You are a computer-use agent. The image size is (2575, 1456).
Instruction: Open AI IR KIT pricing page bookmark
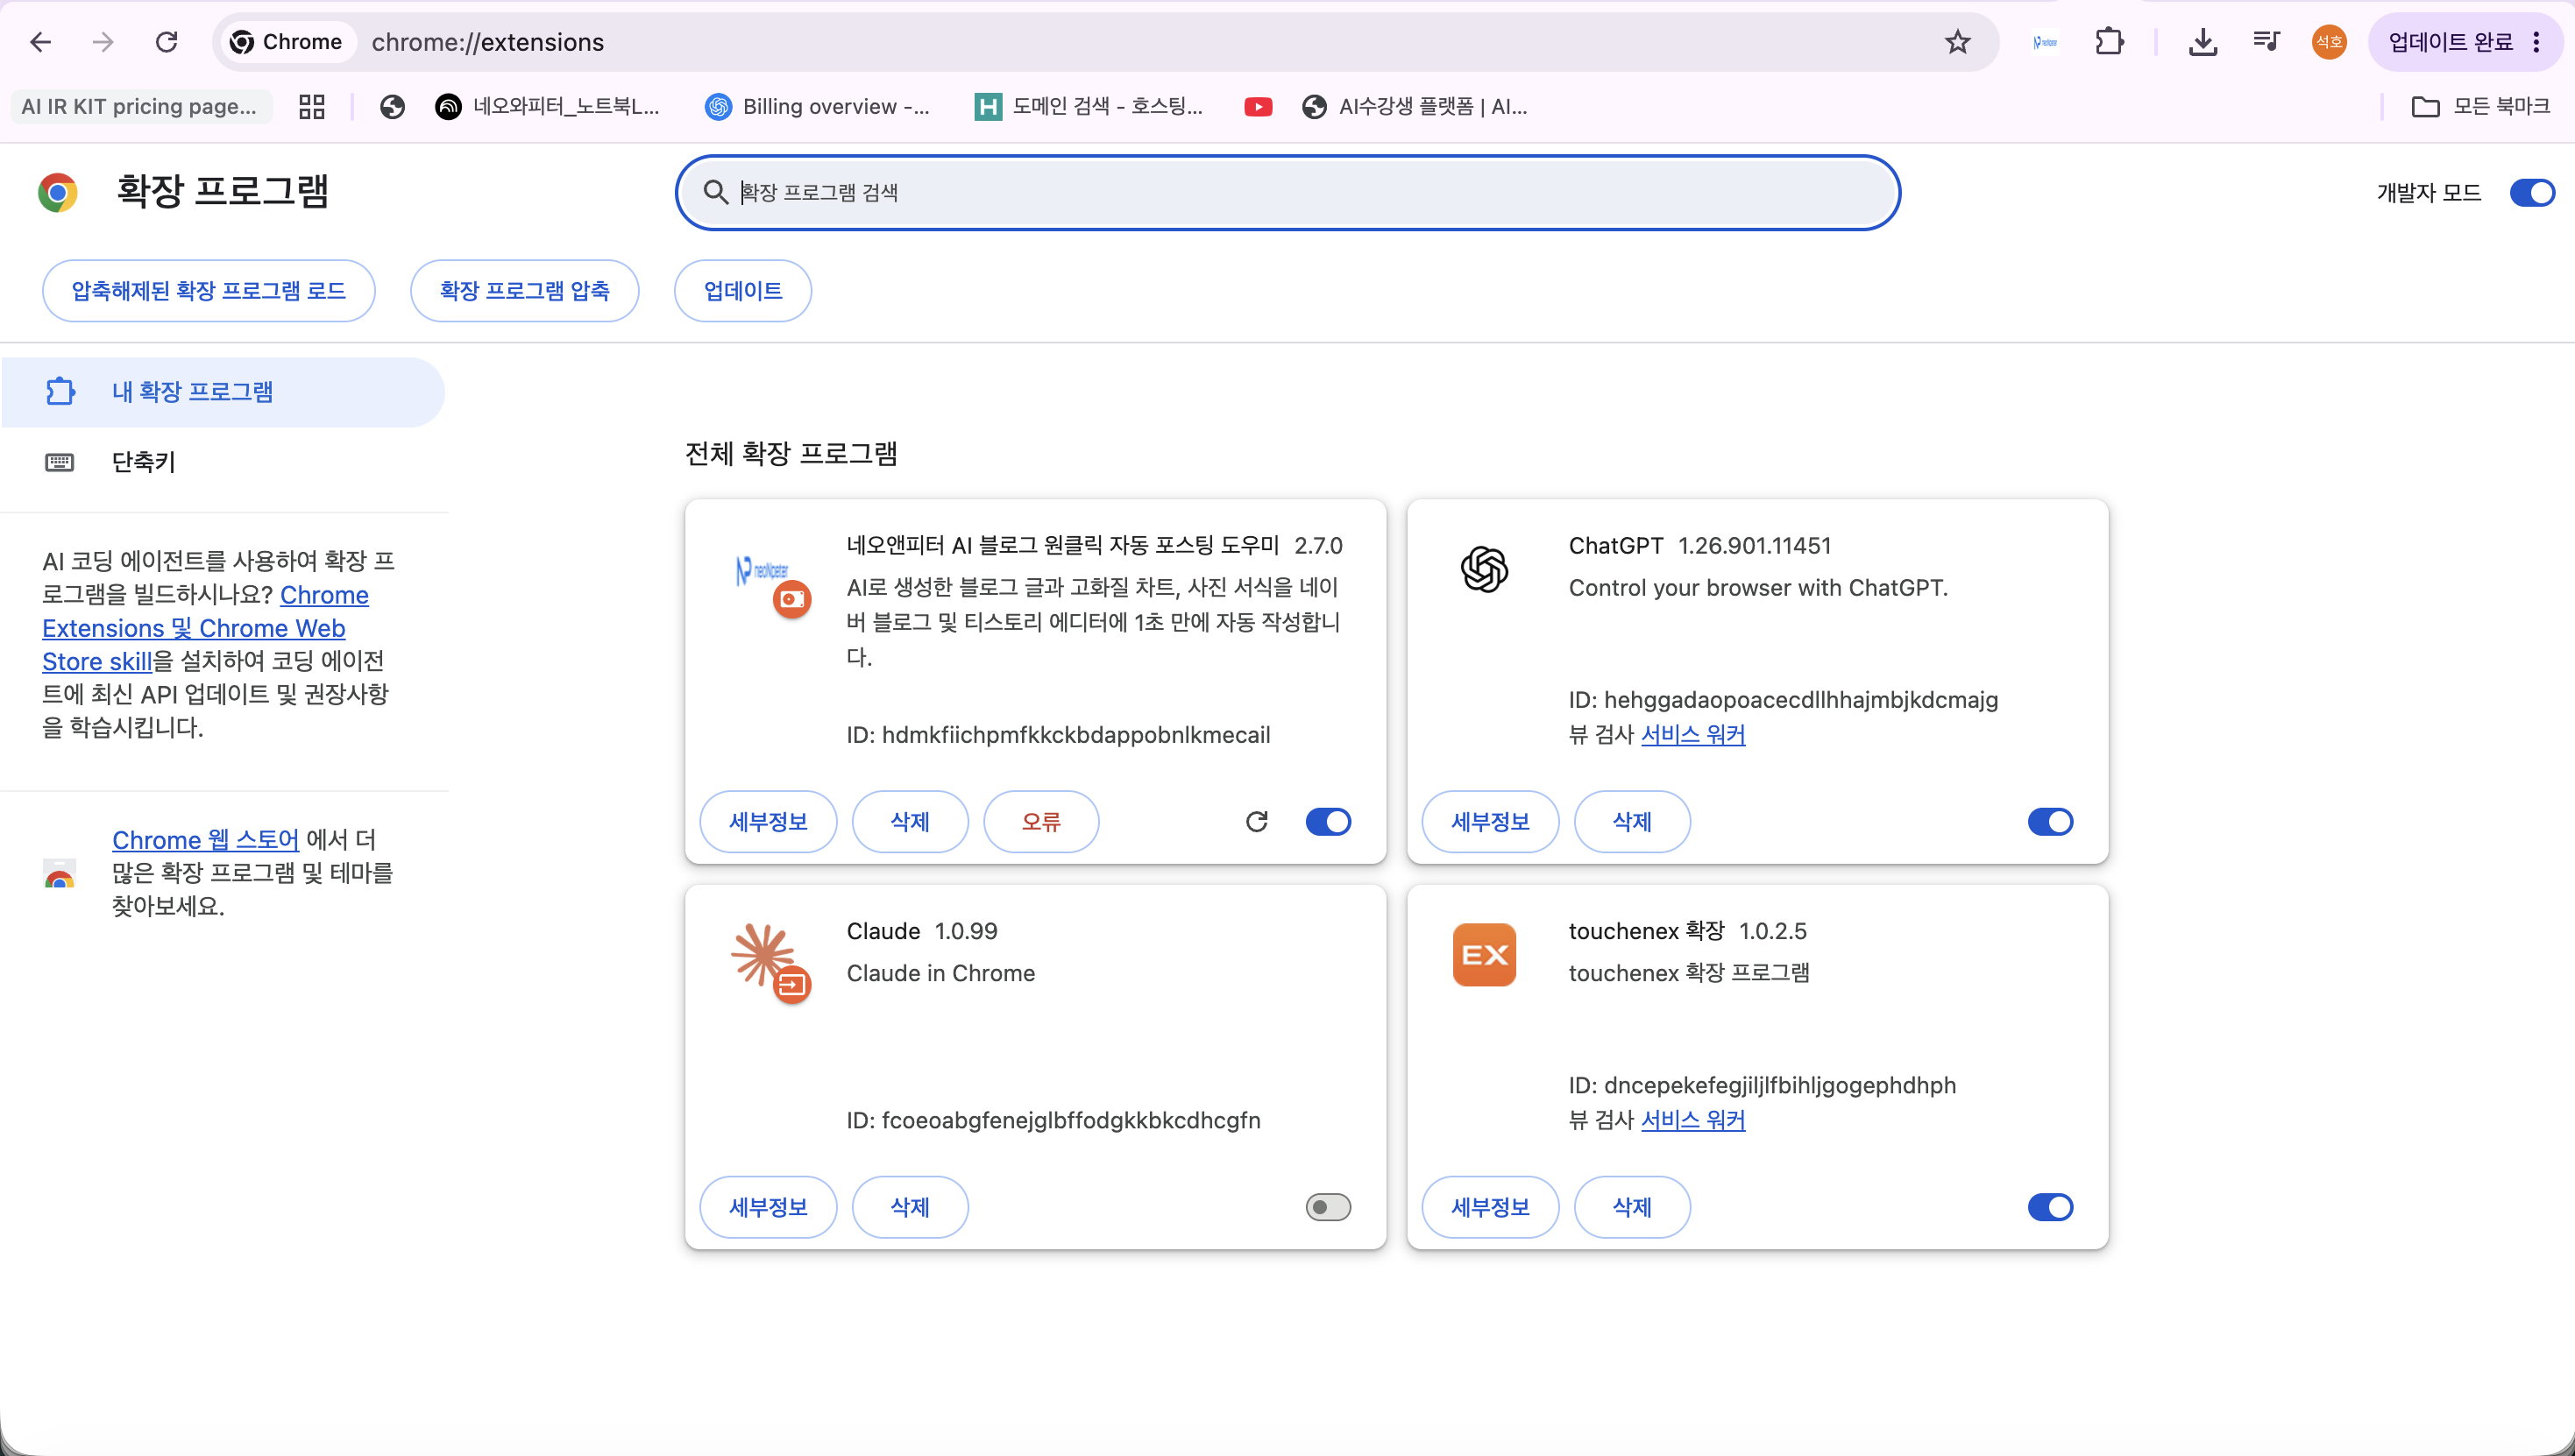(x=140, y=106)
